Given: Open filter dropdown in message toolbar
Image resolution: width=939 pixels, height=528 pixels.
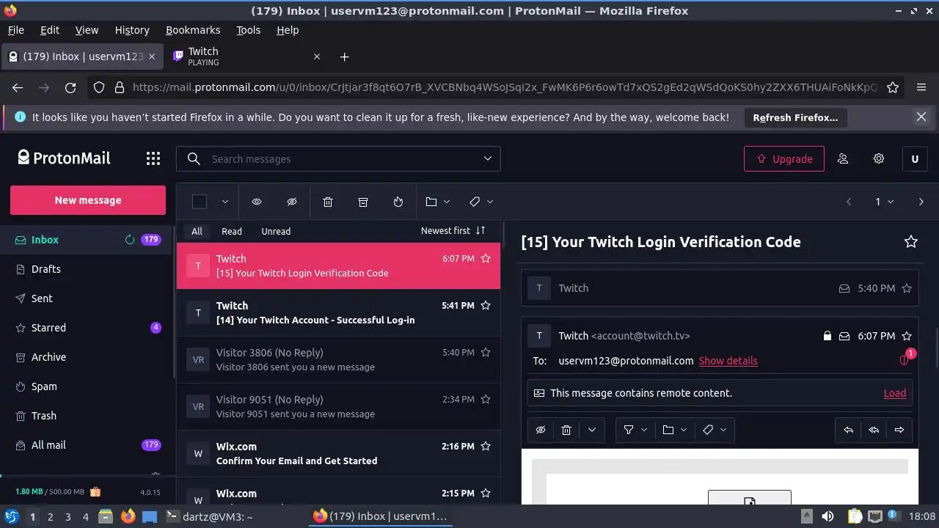Looking at the screenshot, I should pos(635,430).
